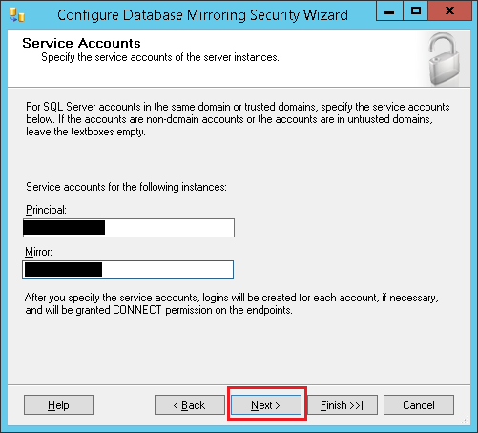
Task: Focus the Principal service account textbox
Action: [x=129, y=228]
